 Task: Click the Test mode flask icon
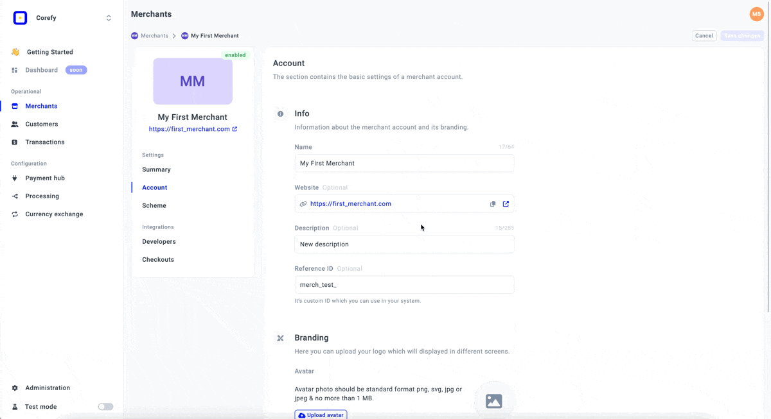[x=15, y=406]
